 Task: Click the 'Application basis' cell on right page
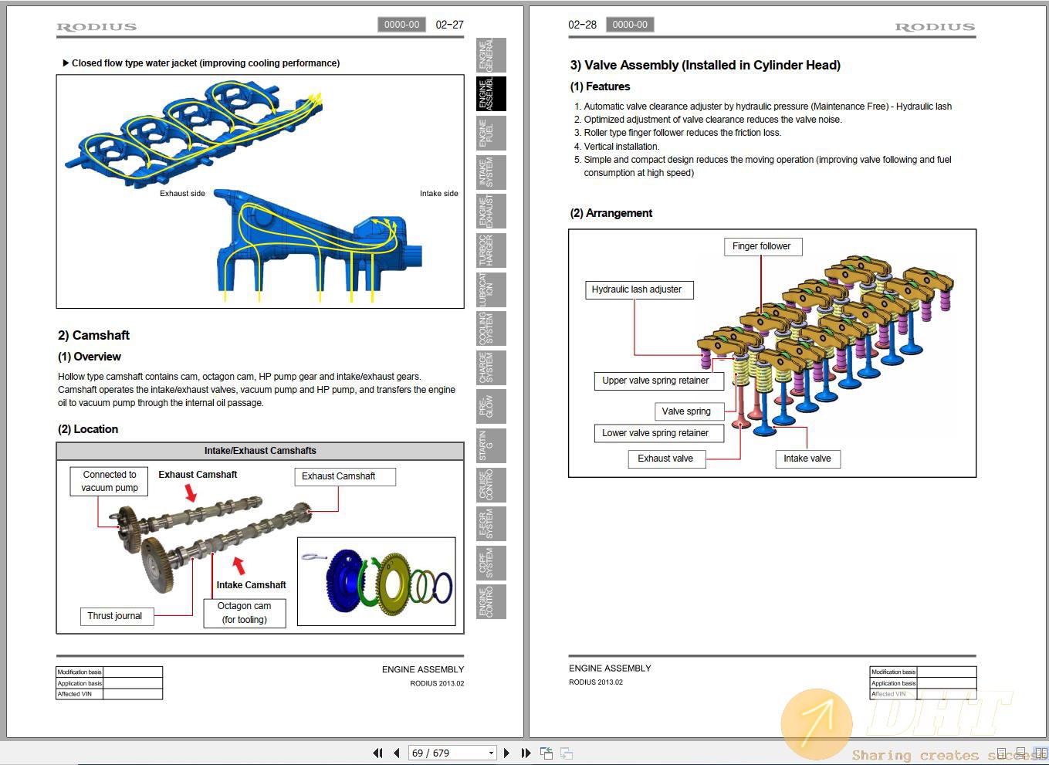[894, 683]
